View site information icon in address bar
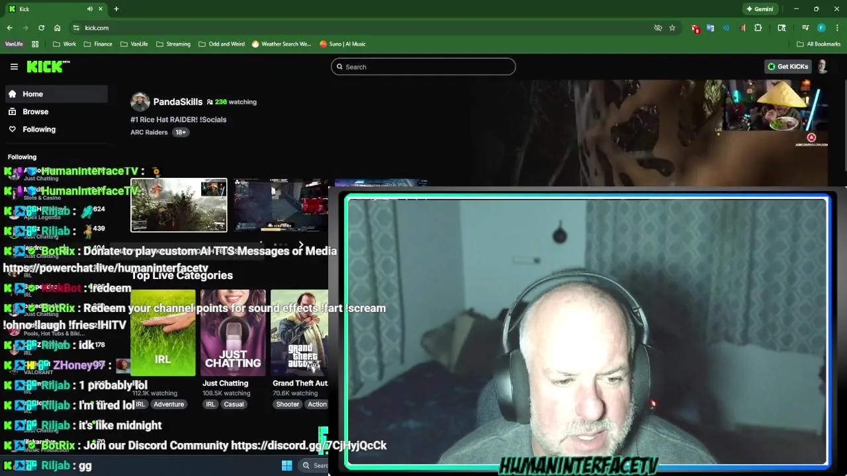The height and width of the screenshot is (476, 847). 76,28
